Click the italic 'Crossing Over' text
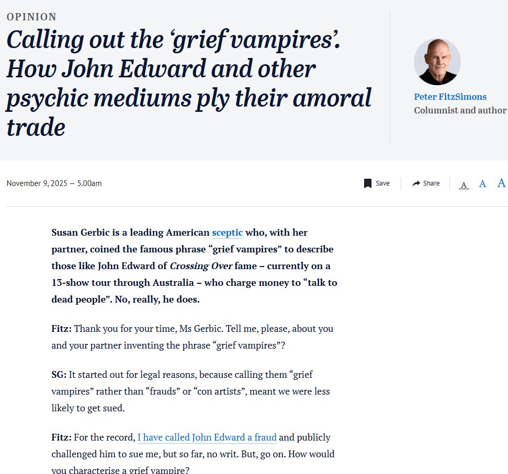The image size is (508, 474). tap(201, 266)
